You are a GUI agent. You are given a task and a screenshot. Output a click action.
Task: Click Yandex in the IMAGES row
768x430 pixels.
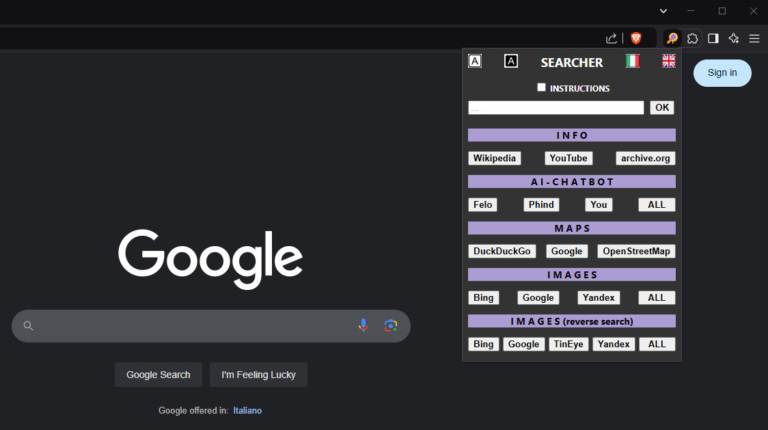point(598,297)
